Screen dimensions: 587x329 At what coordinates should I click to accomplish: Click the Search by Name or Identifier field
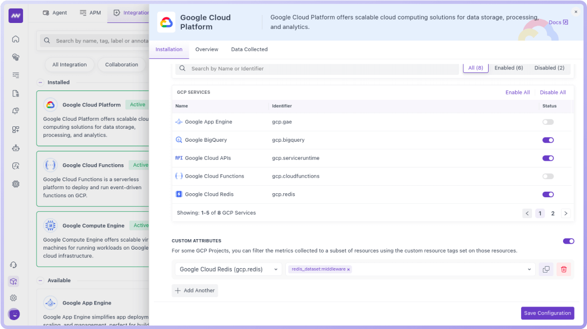click(x=317, y=68)
